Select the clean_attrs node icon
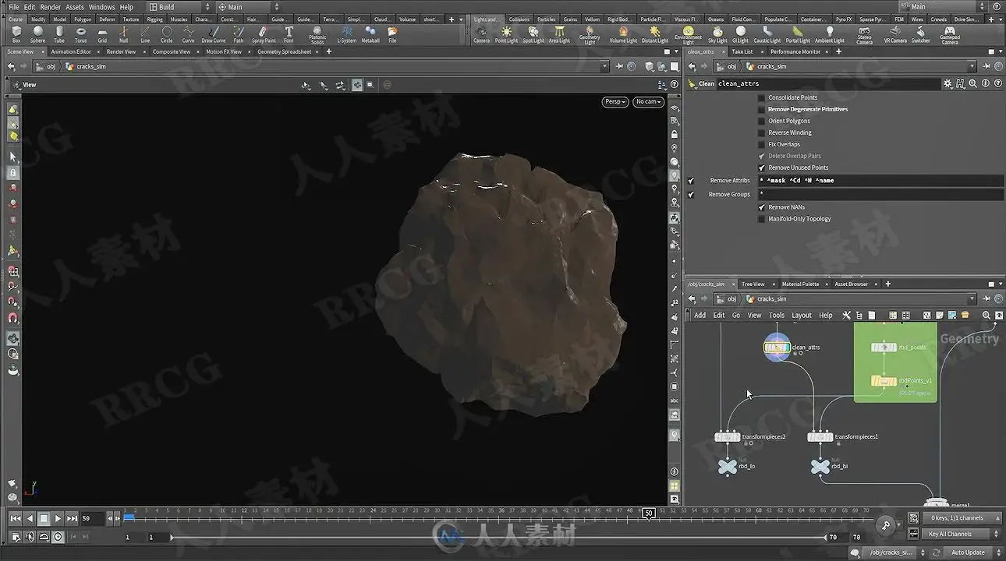Screen dimensions: 1006x561 (x=777, y=348)
